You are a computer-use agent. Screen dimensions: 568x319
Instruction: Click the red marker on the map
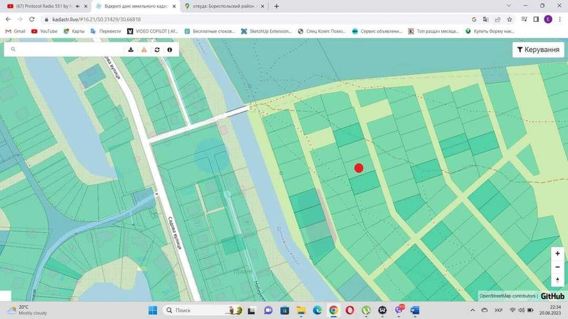pyautogui.click(x=358, y=168)
